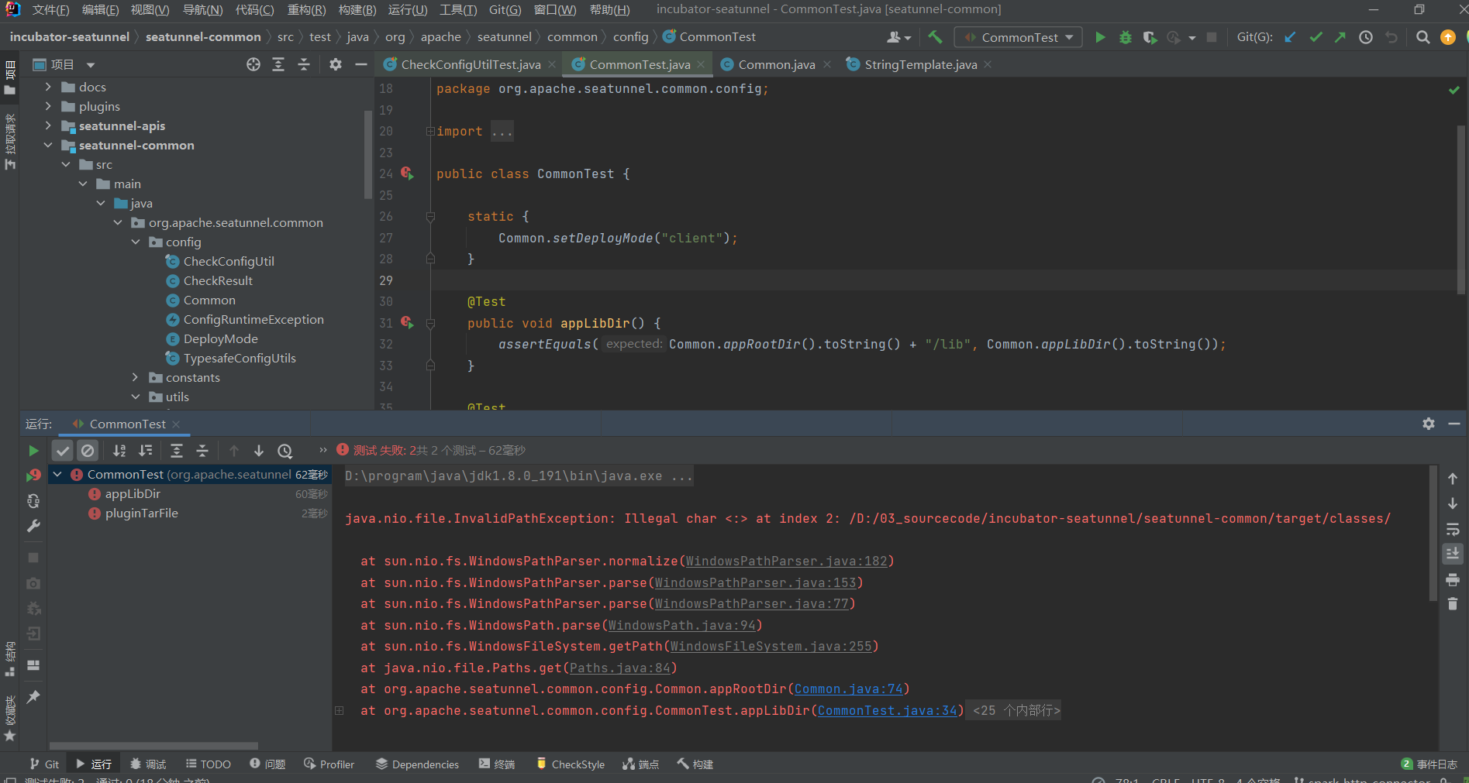Click run gutter icon beside appLibDir method

click(x=407, y=323)
